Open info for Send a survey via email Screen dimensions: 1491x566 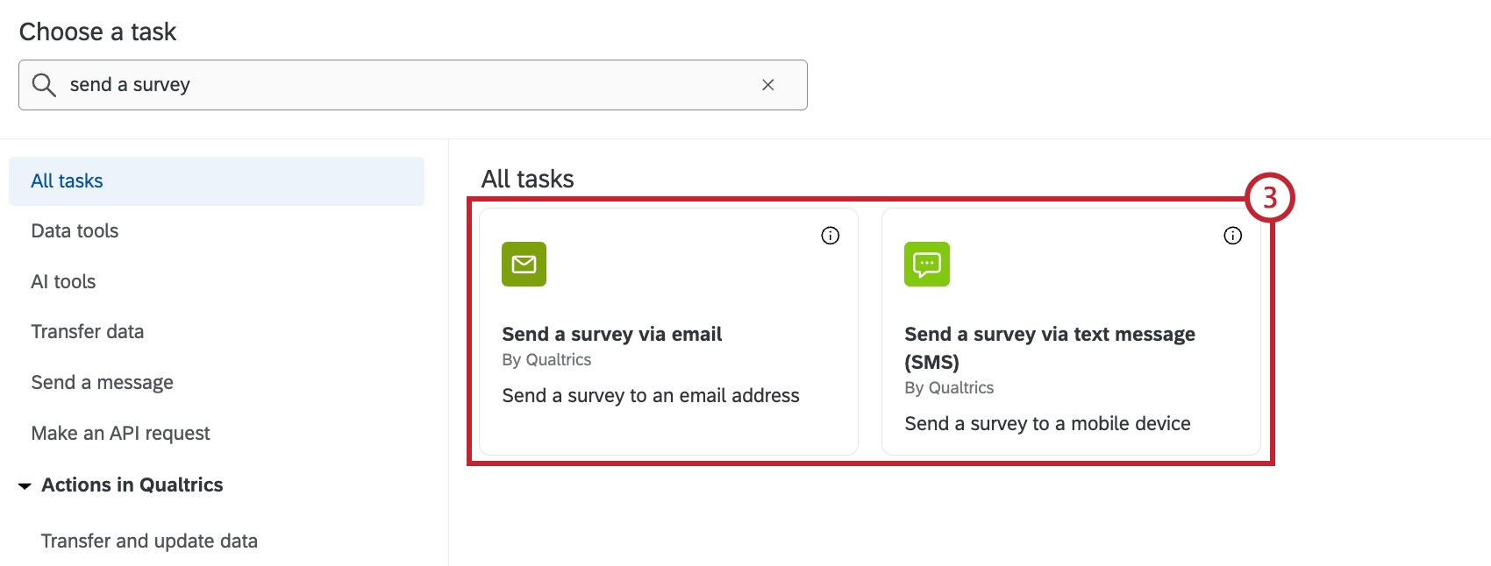click(x=830, y=236)
